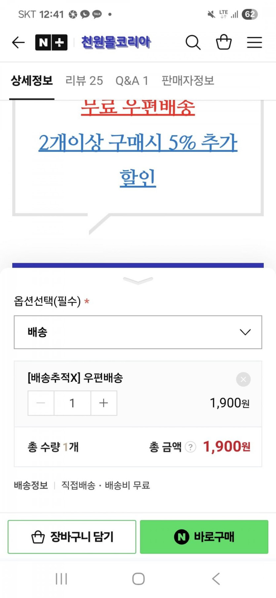
Task: Tap the 총 금액 help question icon
Action: tap(190, 447)
